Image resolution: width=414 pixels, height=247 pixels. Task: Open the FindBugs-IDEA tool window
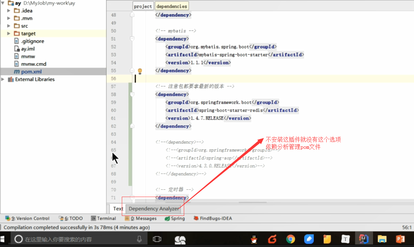pyautogui.click(x=213, y=218)
